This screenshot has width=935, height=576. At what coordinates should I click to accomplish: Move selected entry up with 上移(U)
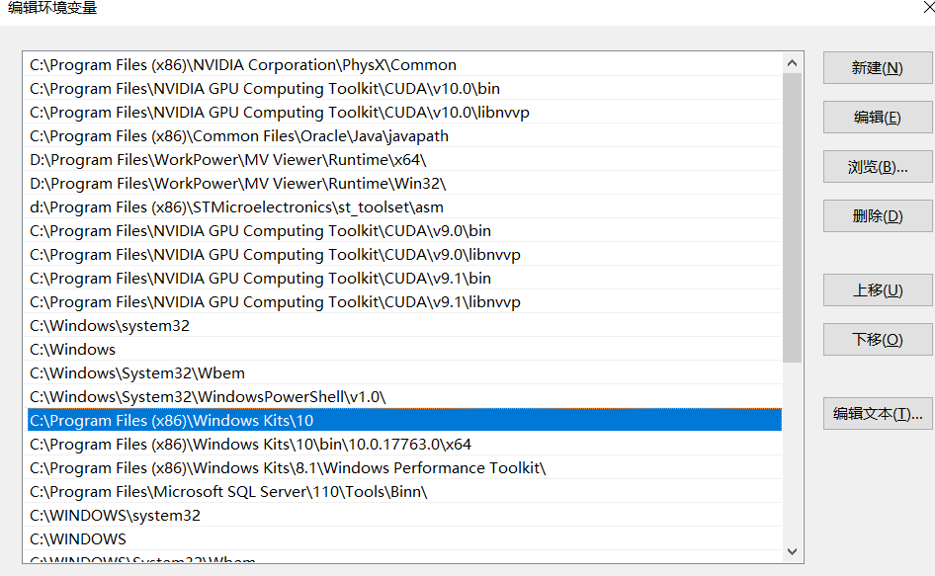(877, 289)
